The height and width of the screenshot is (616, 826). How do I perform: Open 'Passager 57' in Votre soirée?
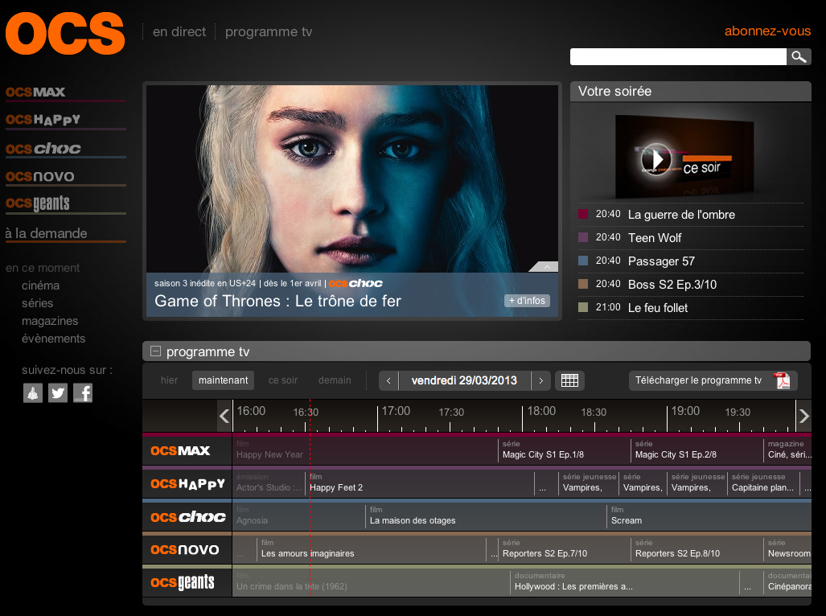coord(662,261)
